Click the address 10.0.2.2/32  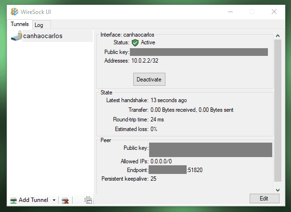pyautogui.click(x=145, y=61)
